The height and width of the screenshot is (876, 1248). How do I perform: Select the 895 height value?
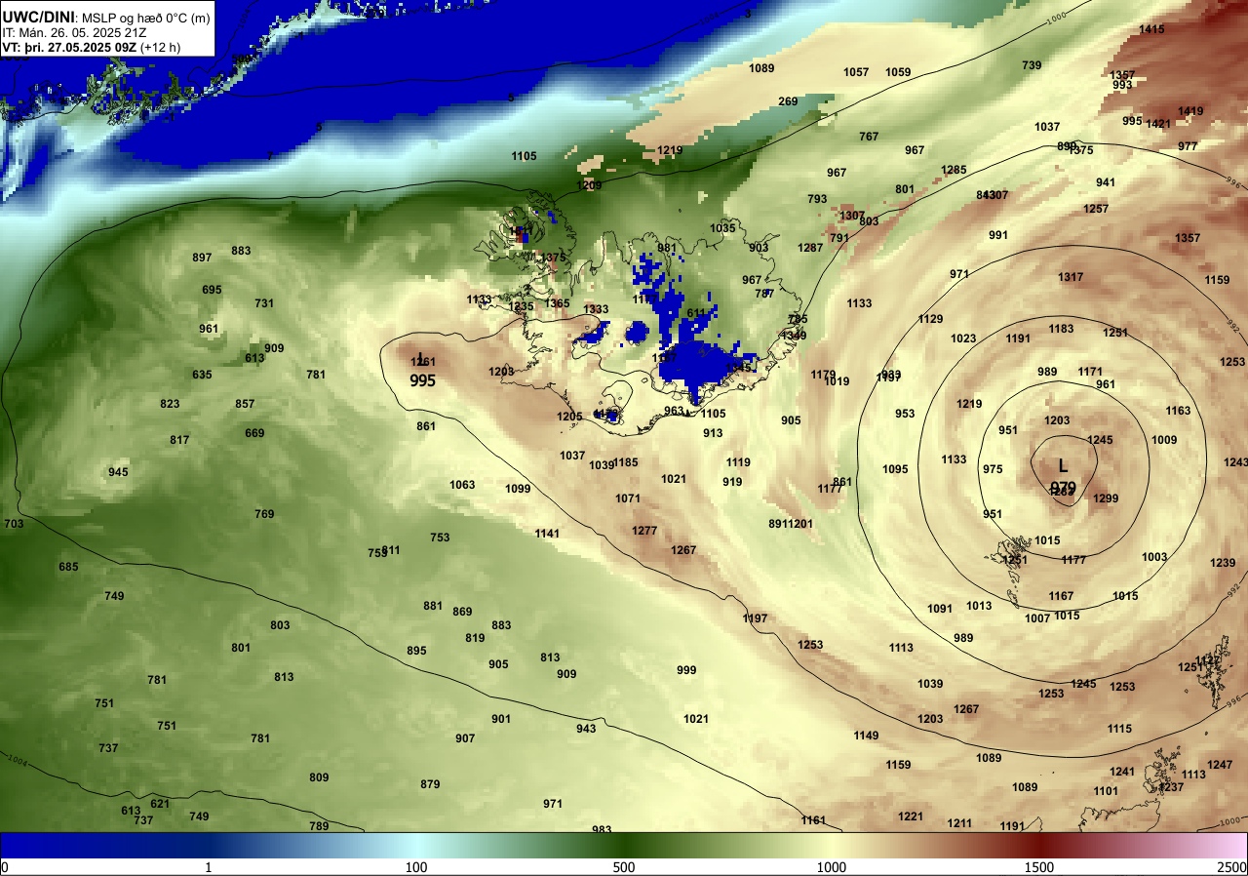tap(416, 651)
